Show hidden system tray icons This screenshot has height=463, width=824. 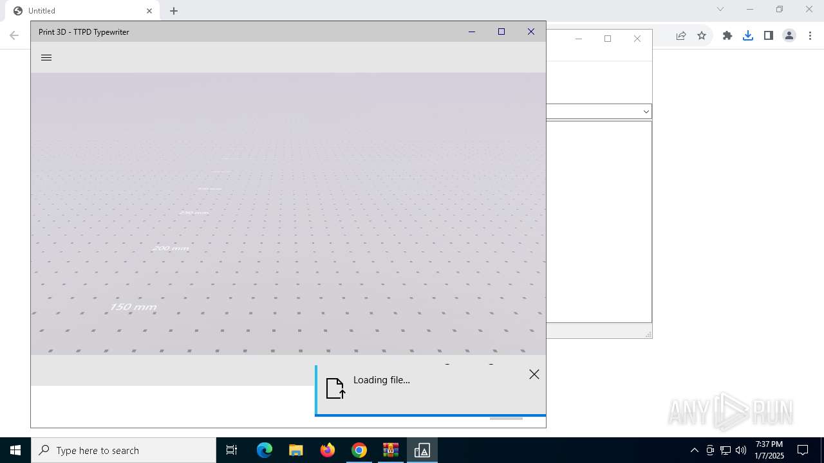[x=694, y=450]
